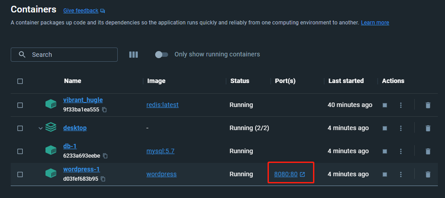This screenshot has width=445, height=198.
Task: Stop the db-1 container
Action: (385, 151)
